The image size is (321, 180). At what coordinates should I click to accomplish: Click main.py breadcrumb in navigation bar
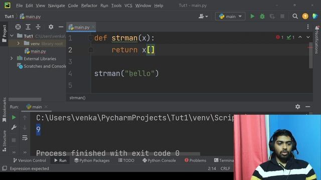pyautogui.click(x=30, y=16)
